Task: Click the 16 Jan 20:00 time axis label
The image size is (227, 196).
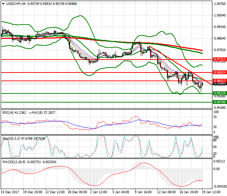Action: point(189,192)
